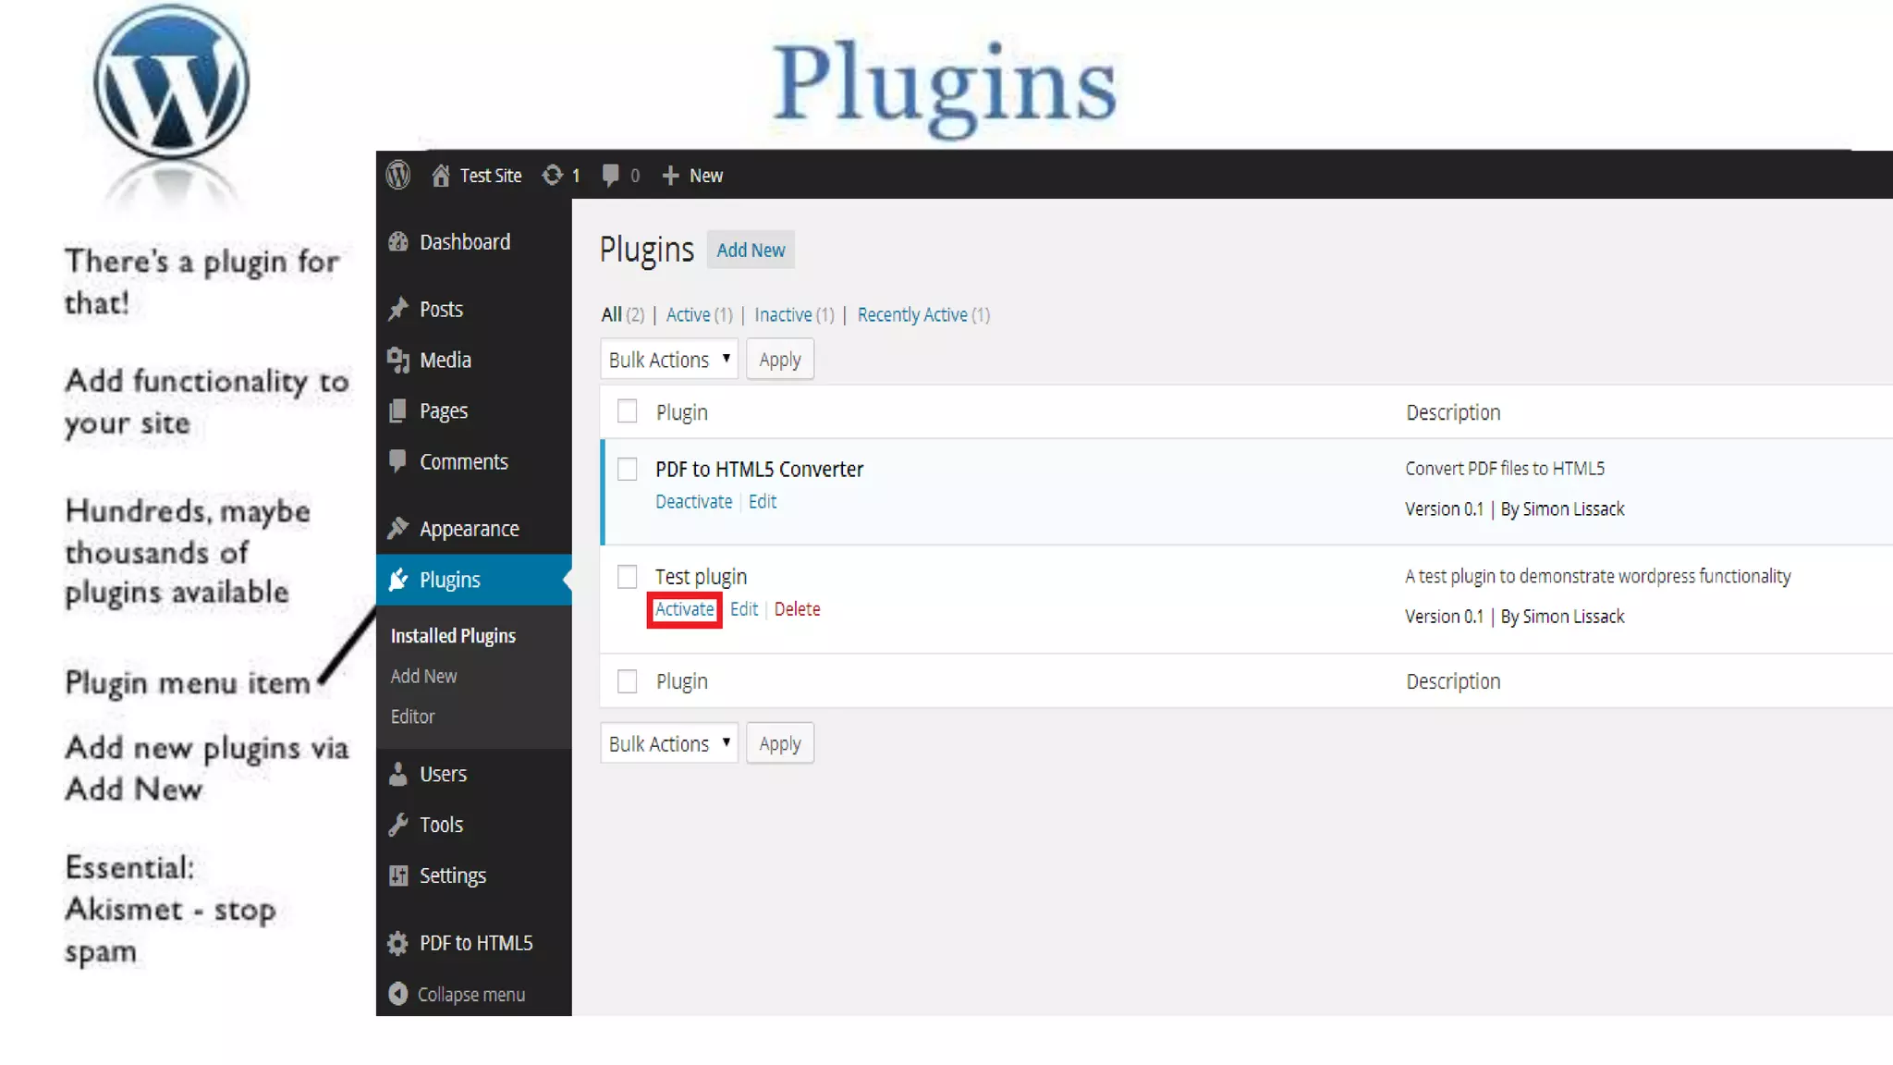Open the bottom Bulk Actions dropdown
This screenshot has width=1893, height=1065.
[668, 744]
